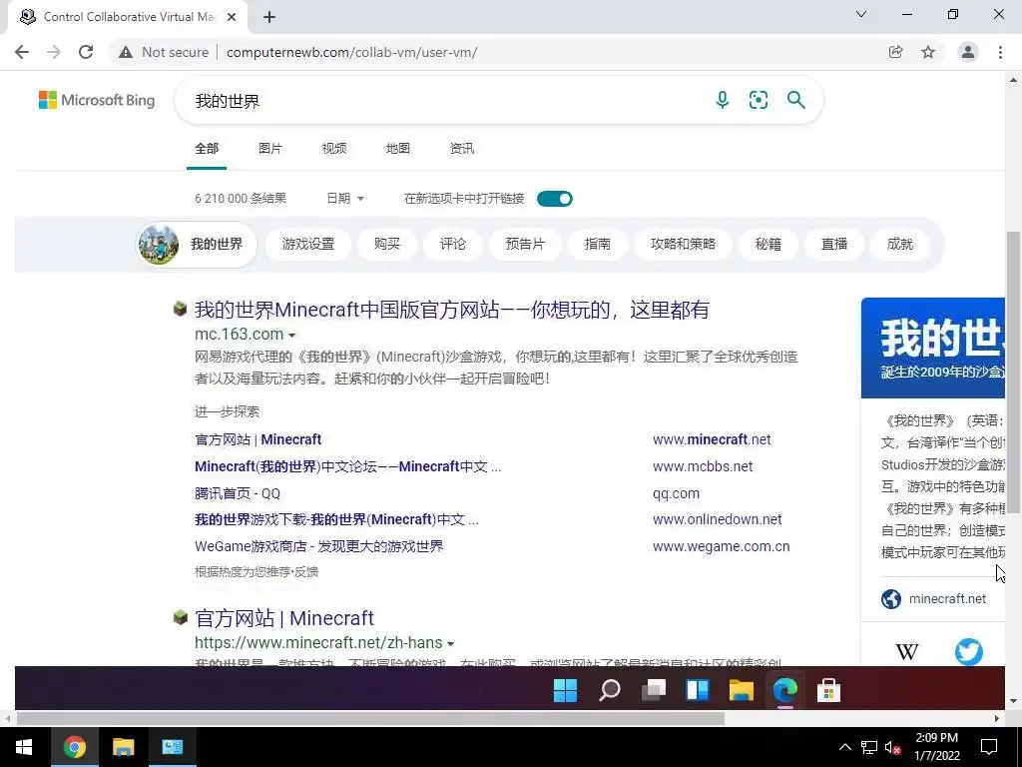Expand the 日期 date filter dropdown

[345, 199]
